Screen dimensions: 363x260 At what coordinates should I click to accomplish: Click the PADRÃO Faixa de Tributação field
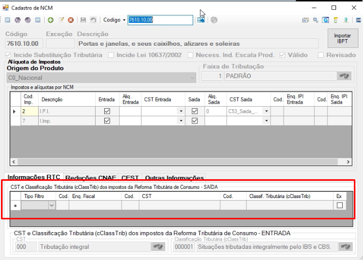pos(281,76)
